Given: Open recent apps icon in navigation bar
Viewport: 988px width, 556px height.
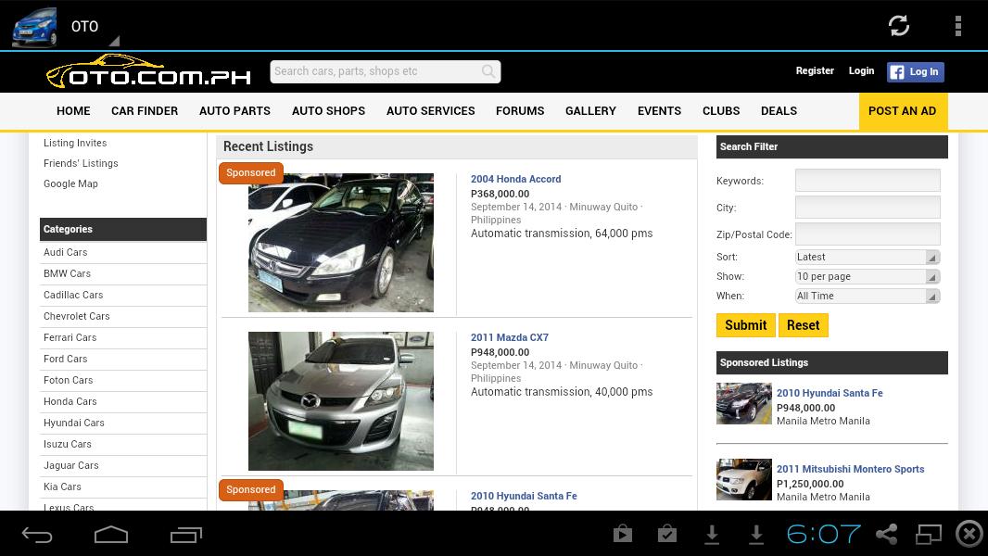Looking at the screenshot, I should tap(185, 535).
